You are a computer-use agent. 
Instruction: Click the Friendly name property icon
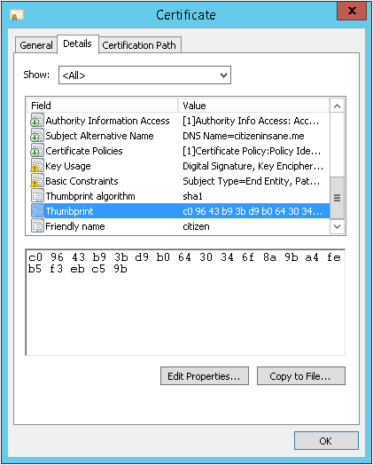coord(37,226)
